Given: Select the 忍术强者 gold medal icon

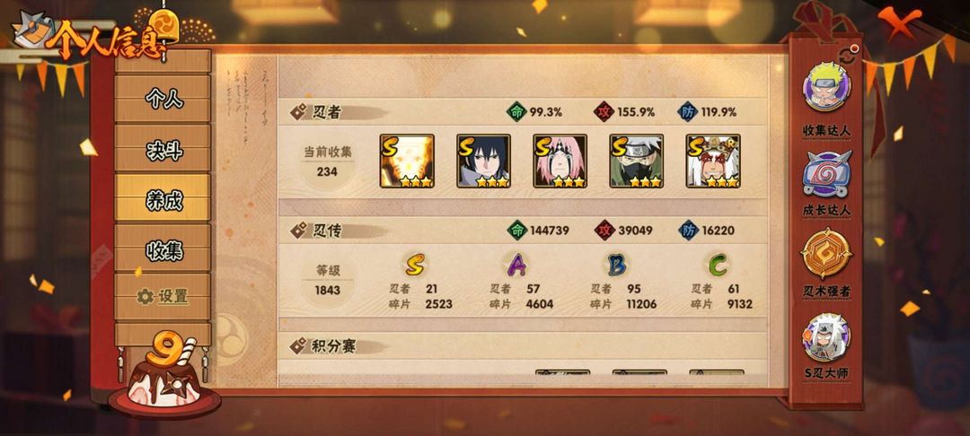Looking at the screenshot, I should pyautogui.click(x=826, y=253).
